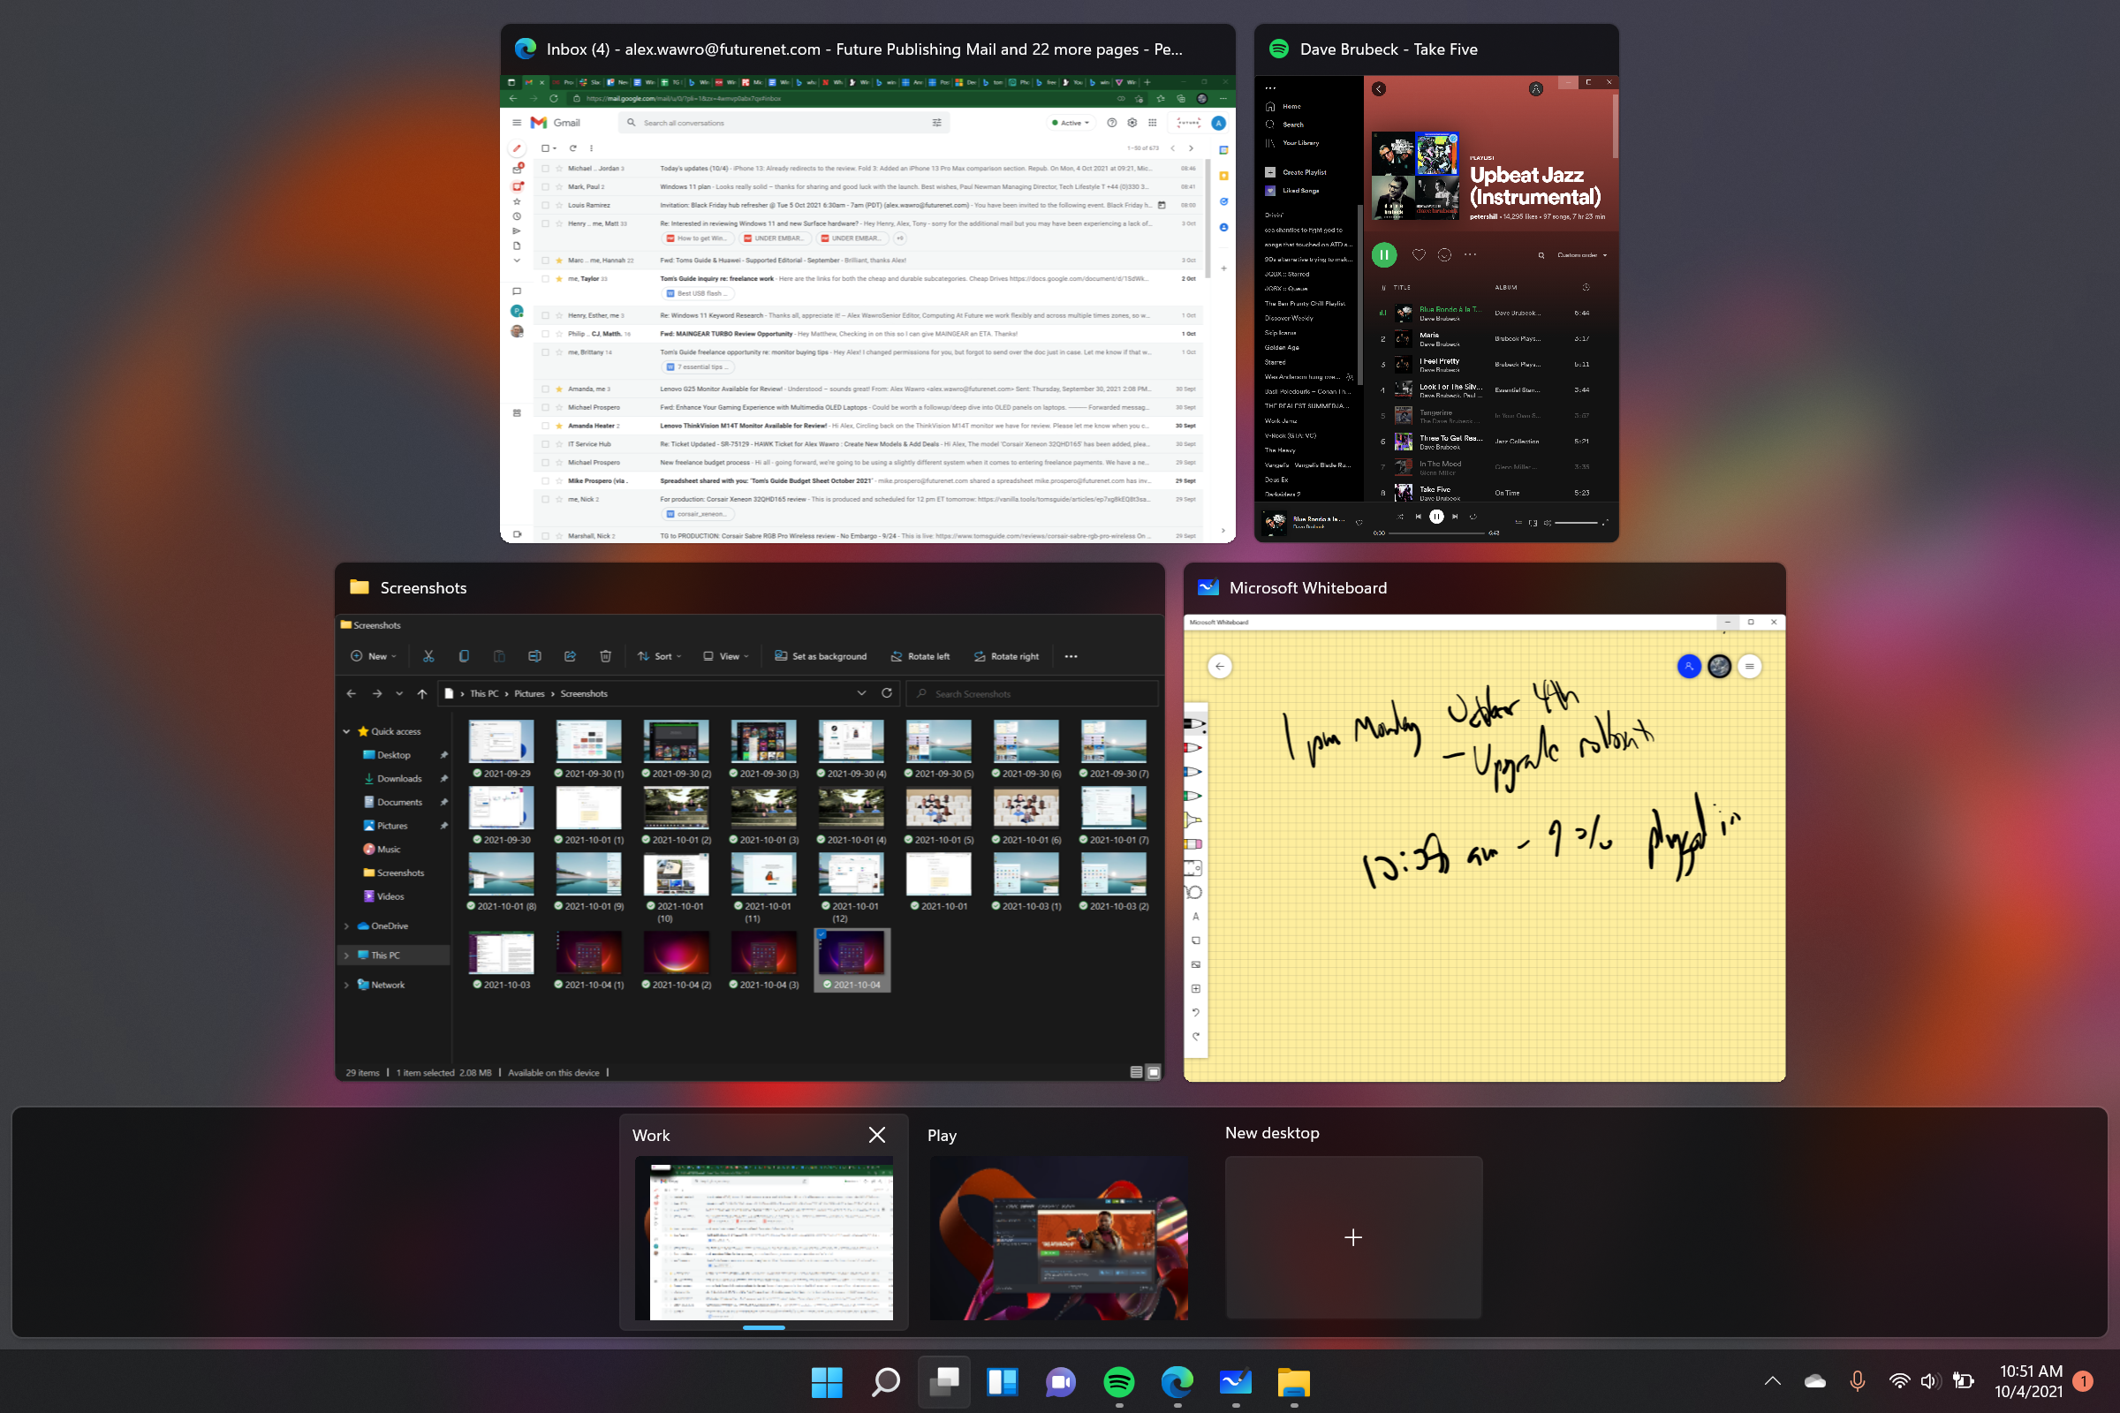Click the eraser tool in Microsoft Whiteboard
The height and width of the screenshot is (1413, 2120).
(1196, 847)
